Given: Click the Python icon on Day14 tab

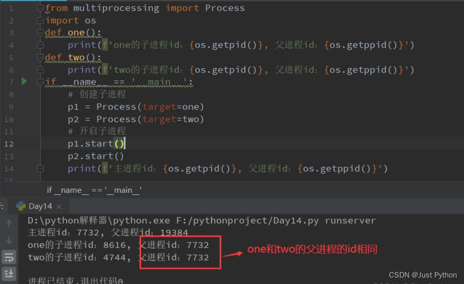Looking at the screenshot, I should click(21, 206).
